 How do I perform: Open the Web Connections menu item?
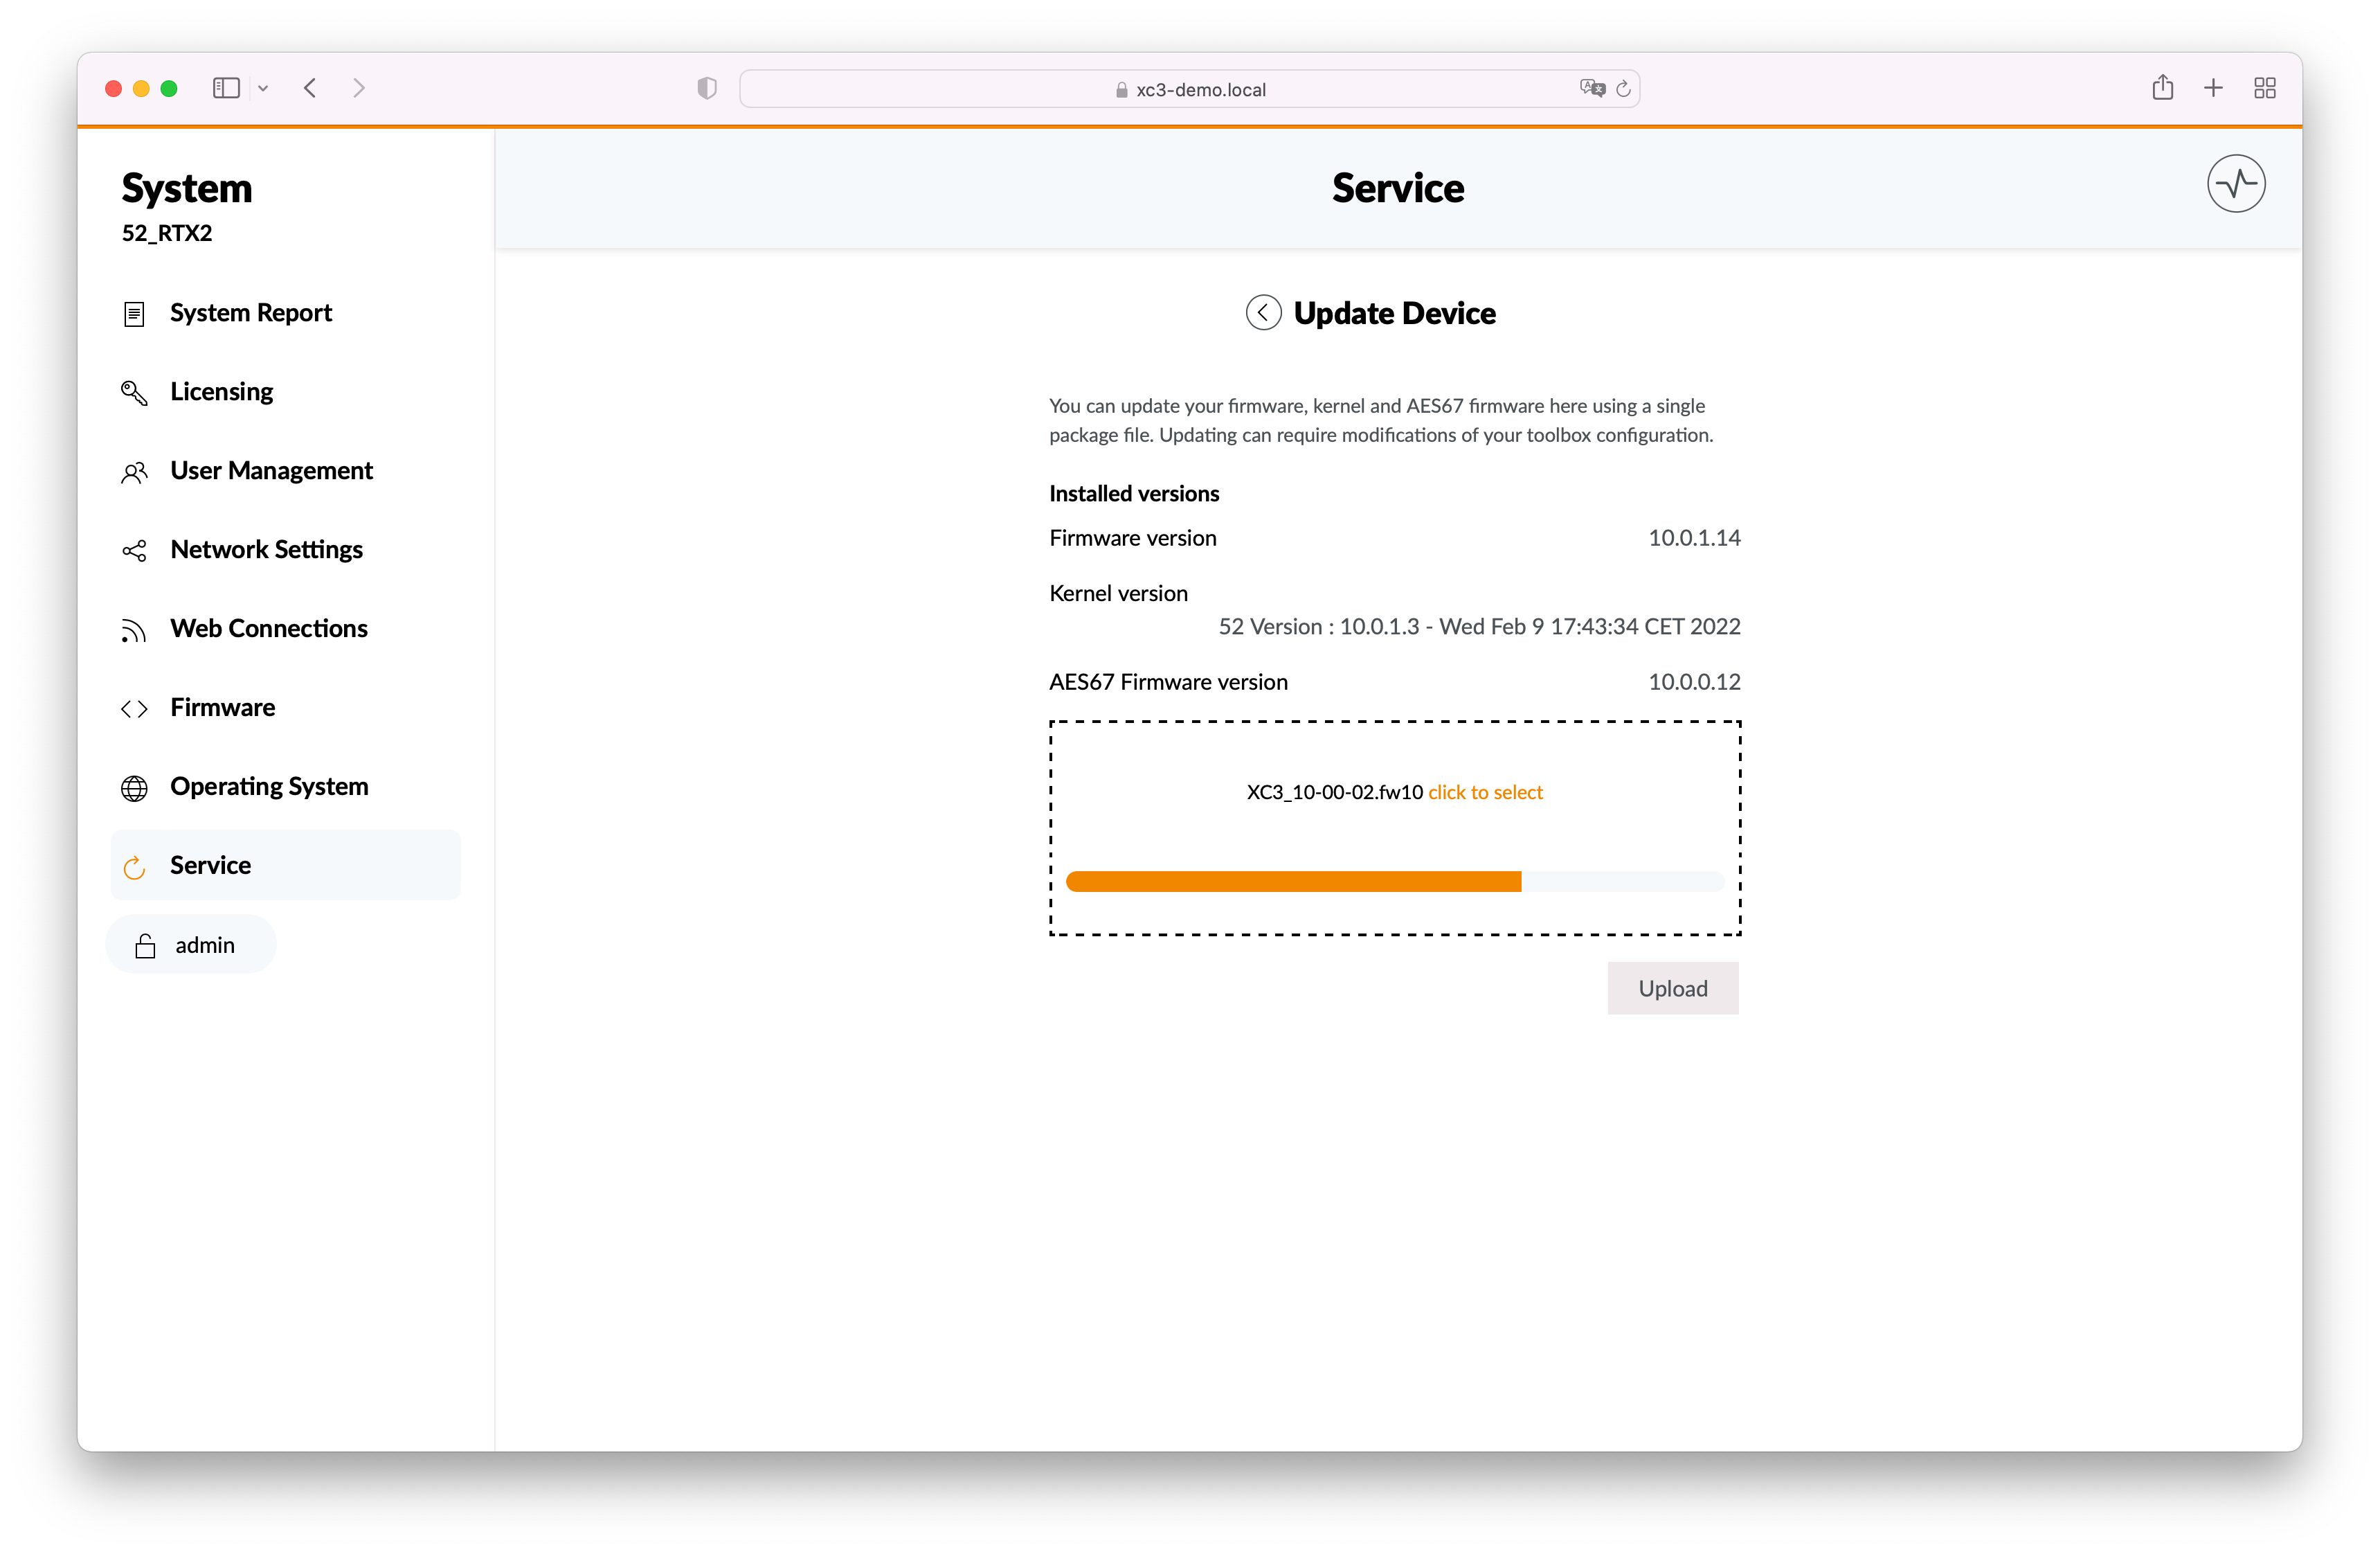point(285,629)
